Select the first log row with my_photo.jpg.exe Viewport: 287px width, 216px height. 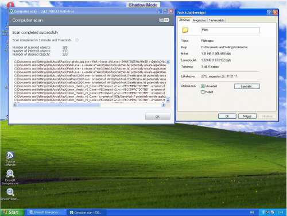(x=90, y=61)
